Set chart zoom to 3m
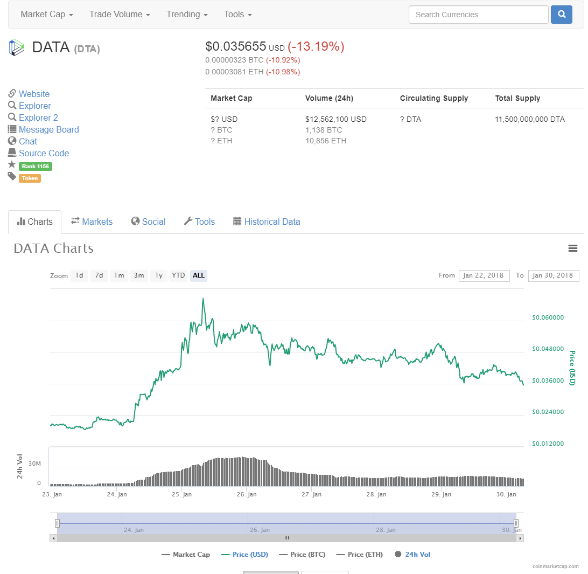 coord(139,275)
